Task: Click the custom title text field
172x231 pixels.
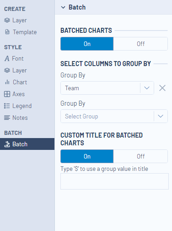Action: coord(114,181)
